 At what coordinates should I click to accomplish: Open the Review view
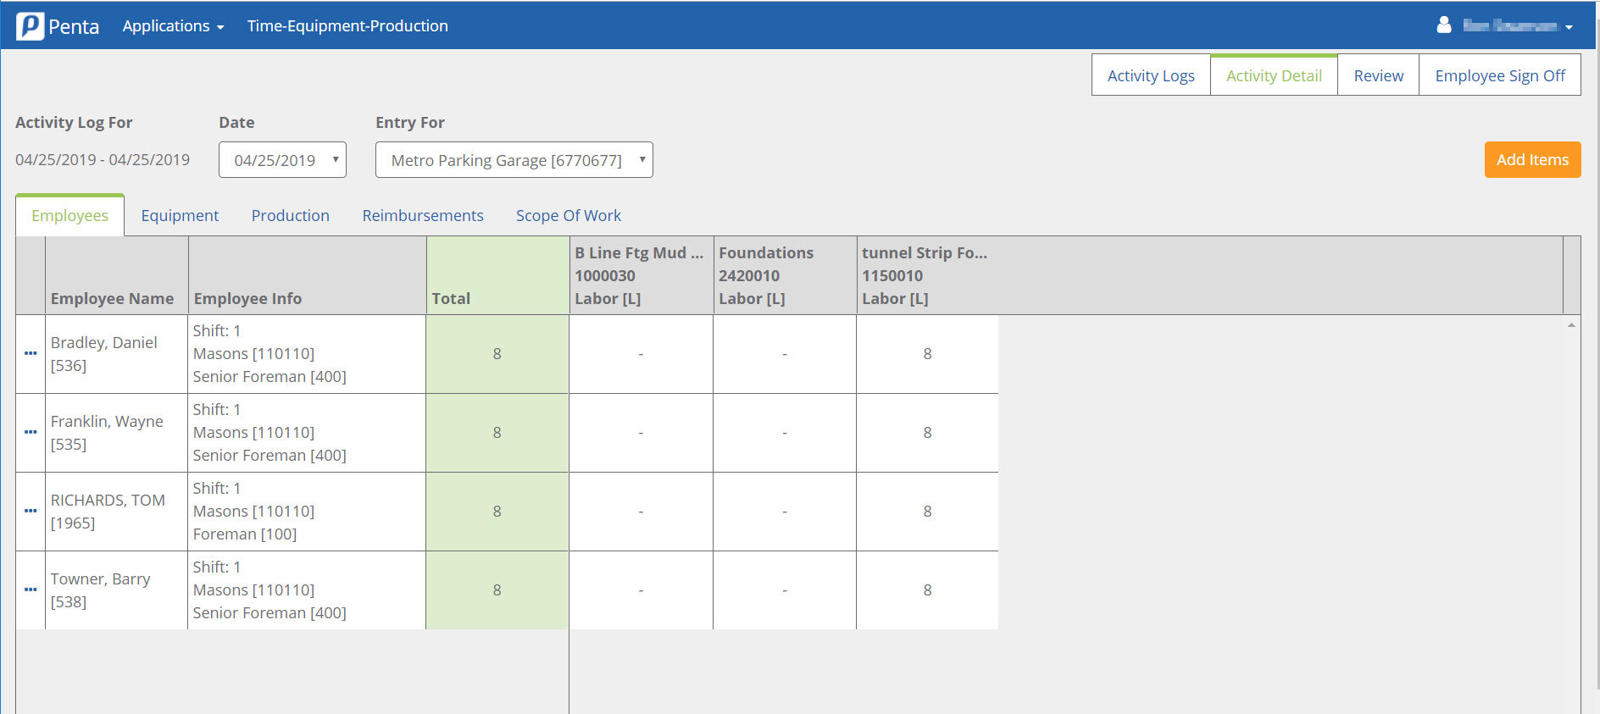(1378, 75)
